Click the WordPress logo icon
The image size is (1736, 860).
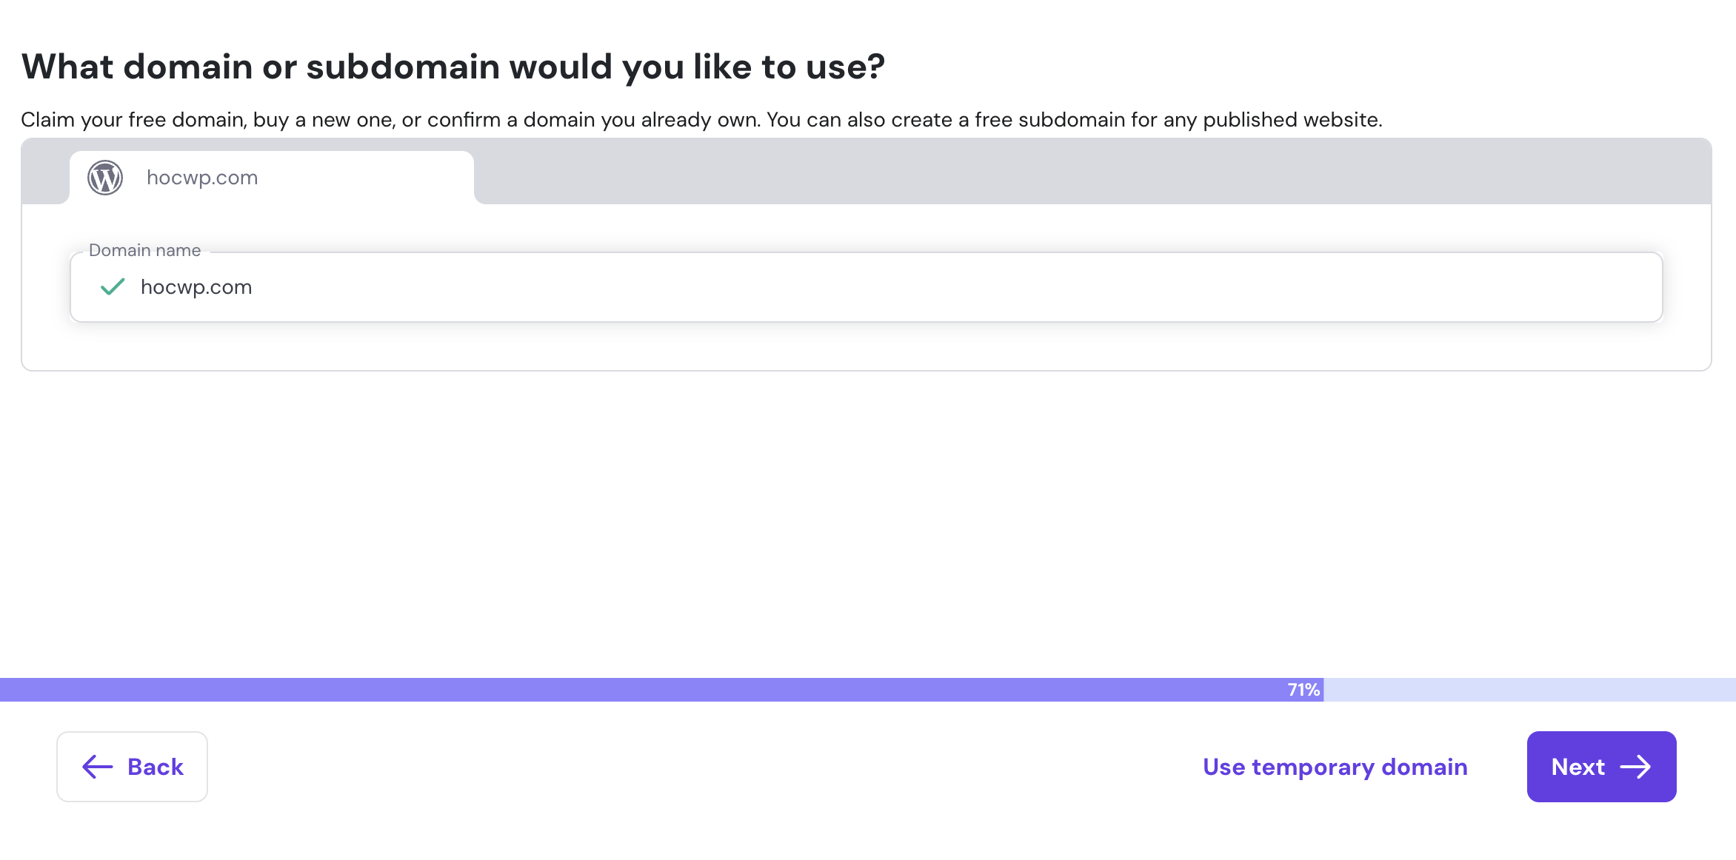click(105, 178)
